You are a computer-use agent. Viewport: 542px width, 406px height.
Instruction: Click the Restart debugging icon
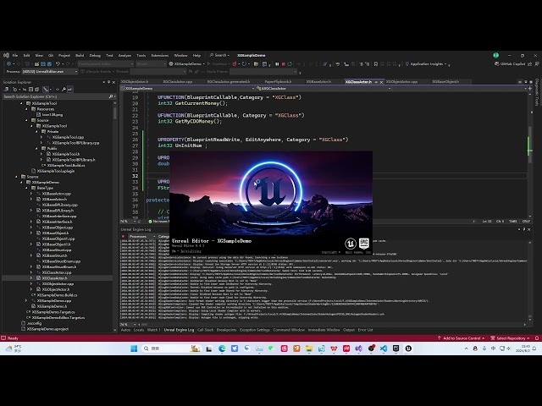point(290,64)
